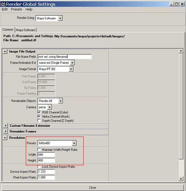Uncheck RGB Channel (Color)
186x191 pixels.
click(39, 112)
